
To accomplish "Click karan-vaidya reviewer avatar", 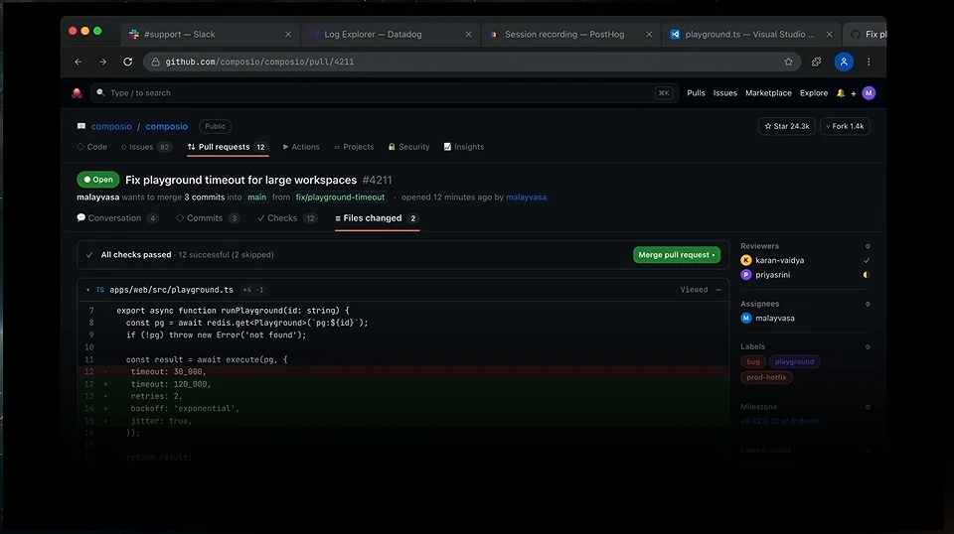I will pos(746,260).
